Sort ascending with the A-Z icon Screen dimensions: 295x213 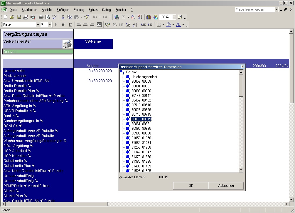[133, 17]
